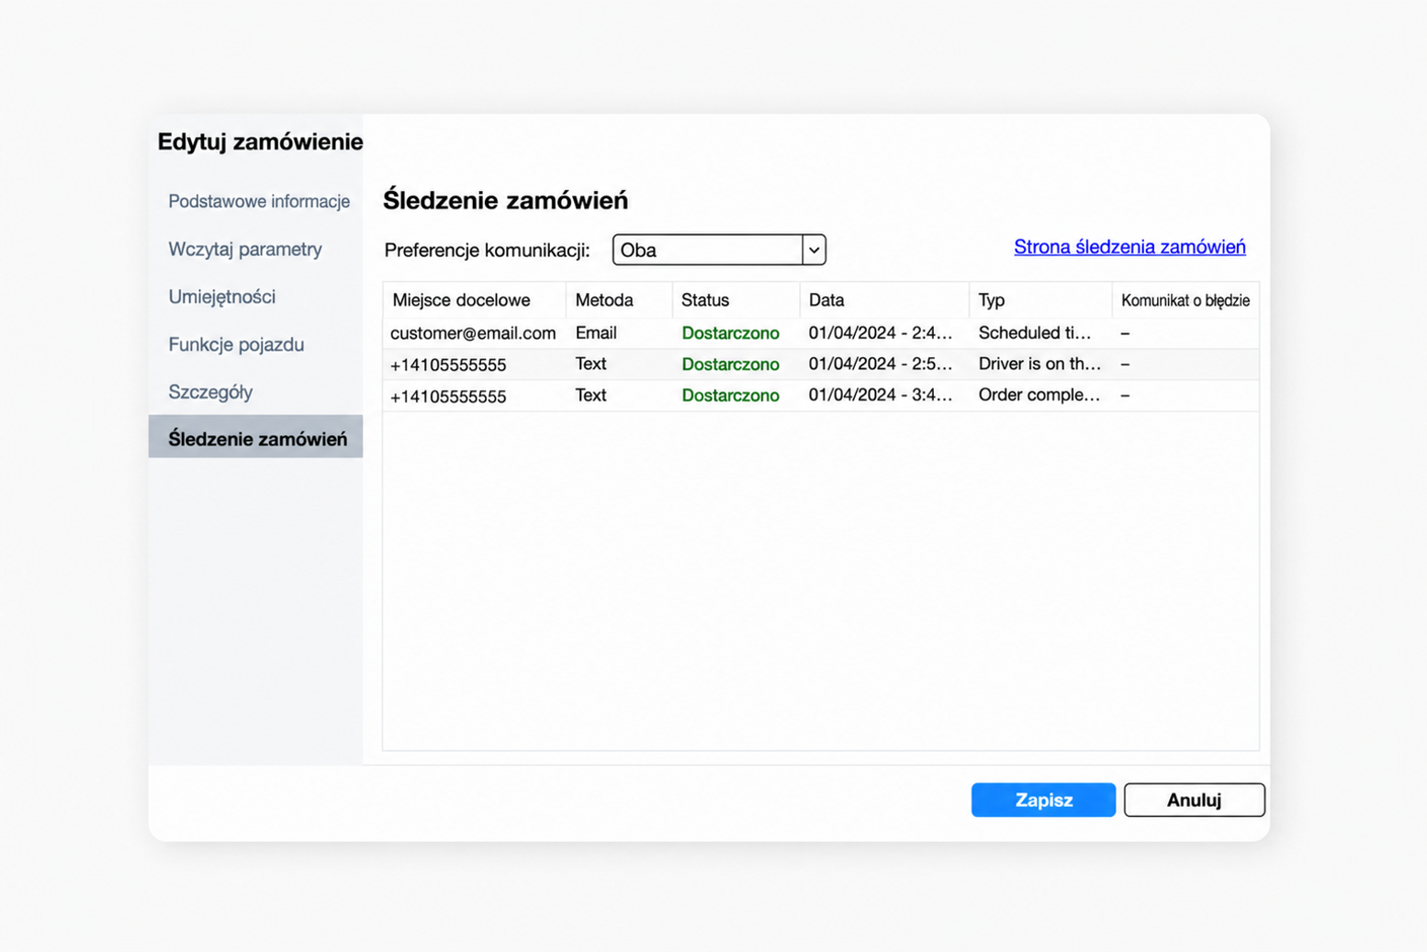Open the Umiejętności section
Image resolution: width=1427 pixels, height=952 pixels.
point(221,297)
